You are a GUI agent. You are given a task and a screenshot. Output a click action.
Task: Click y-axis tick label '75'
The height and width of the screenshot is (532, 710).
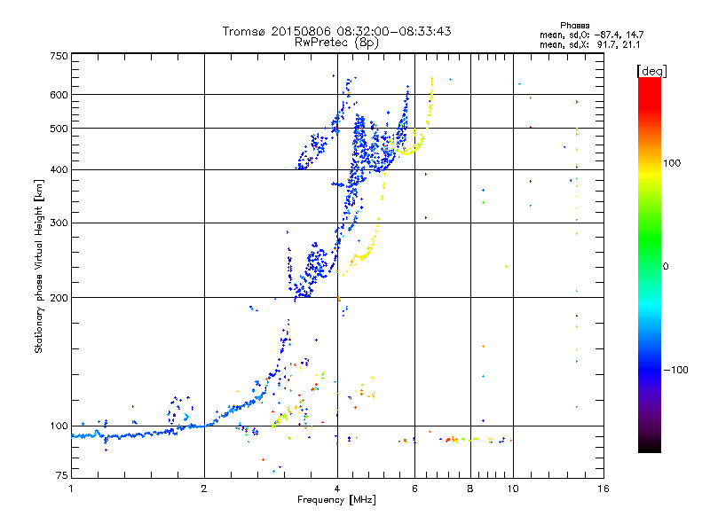61,475
